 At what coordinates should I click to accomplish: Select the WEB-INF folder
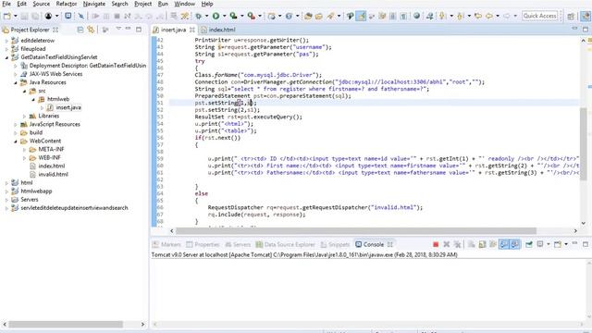[x=49, y=158]
